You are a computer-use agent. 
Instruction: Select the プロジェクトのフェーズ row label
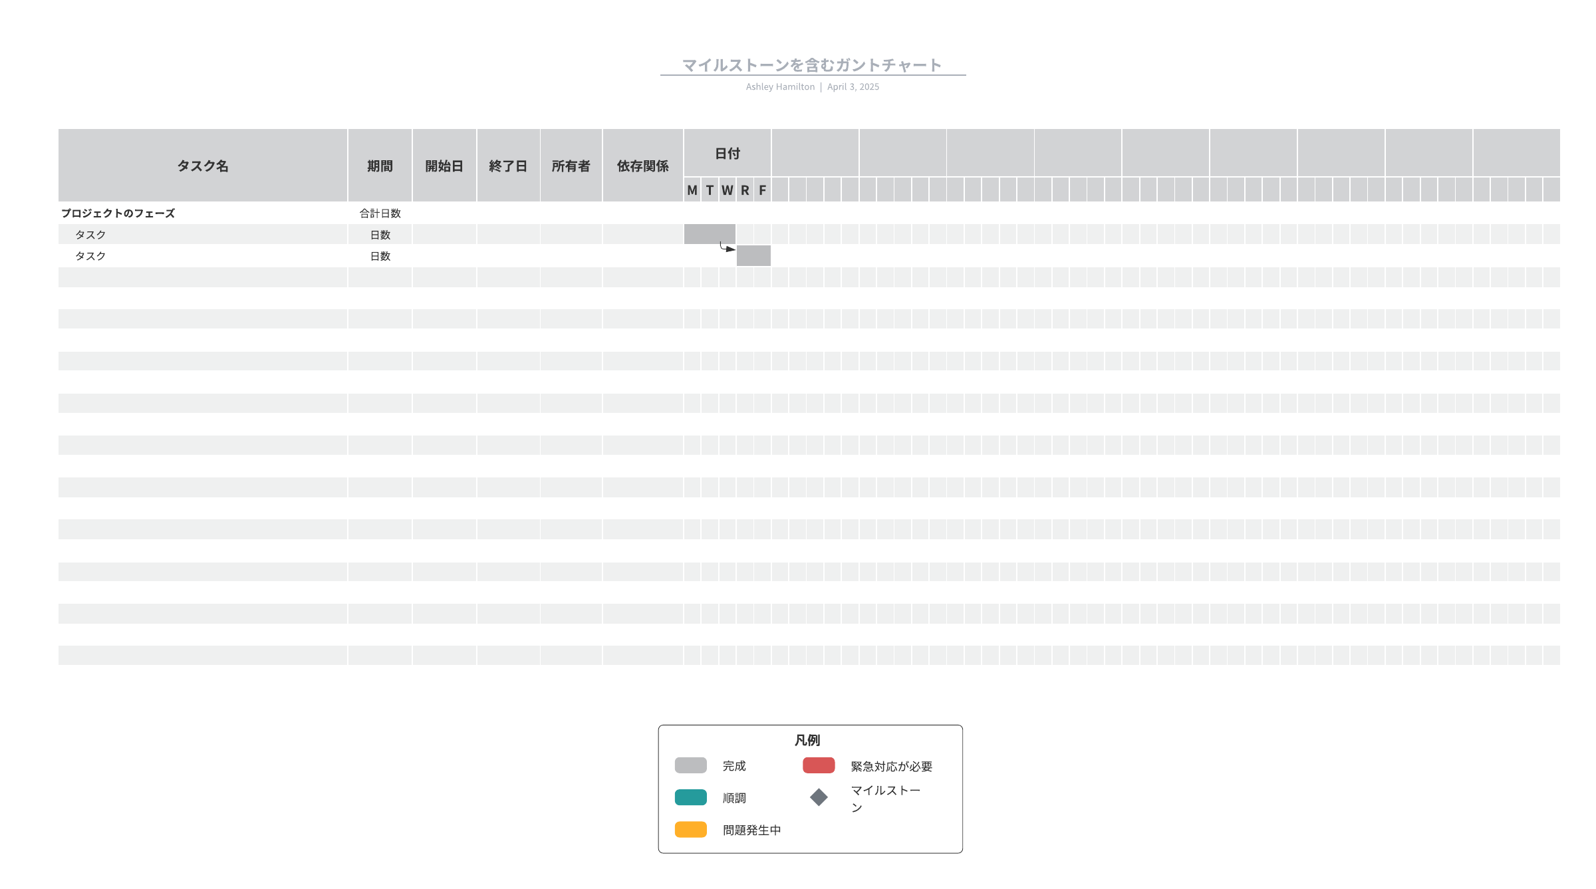tap(118, 213)
